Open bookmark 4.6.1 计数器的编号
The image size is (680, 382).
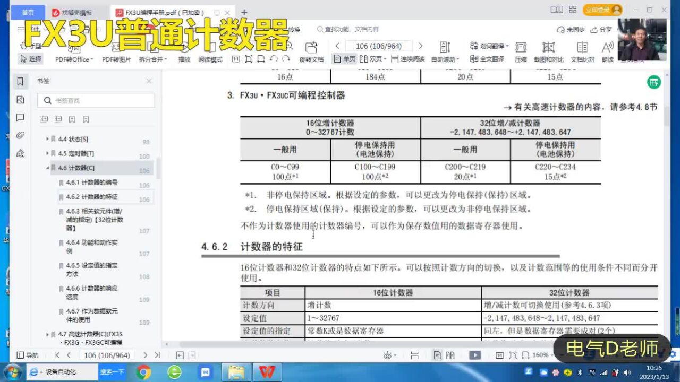(92, 183)
